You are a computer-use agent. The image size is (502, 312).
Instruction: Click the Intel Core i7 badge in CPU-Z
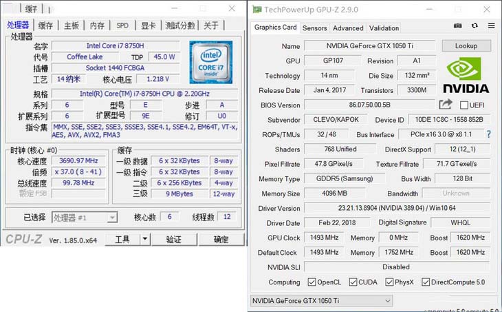point(210,62)
